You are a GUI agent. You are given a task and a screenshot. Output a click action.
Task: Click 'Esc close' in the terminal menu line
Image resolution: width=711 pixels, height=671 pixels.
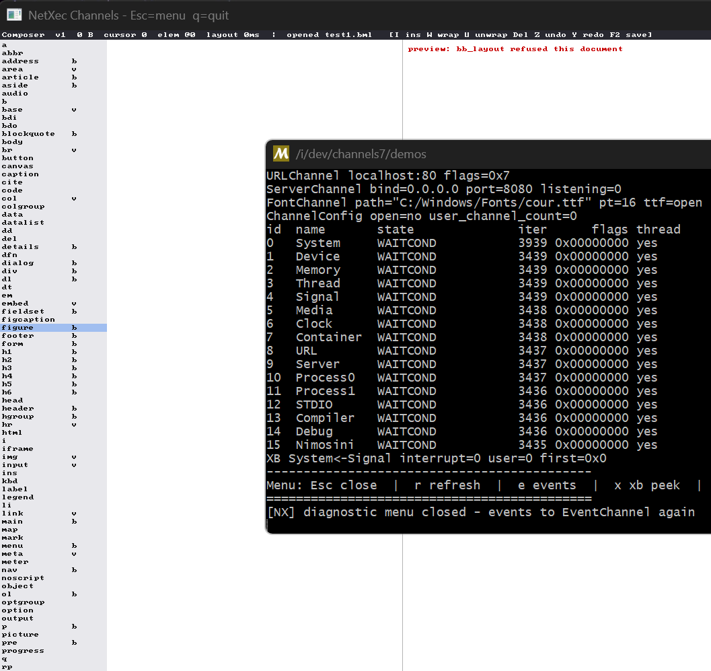click(x=344, y=485)
